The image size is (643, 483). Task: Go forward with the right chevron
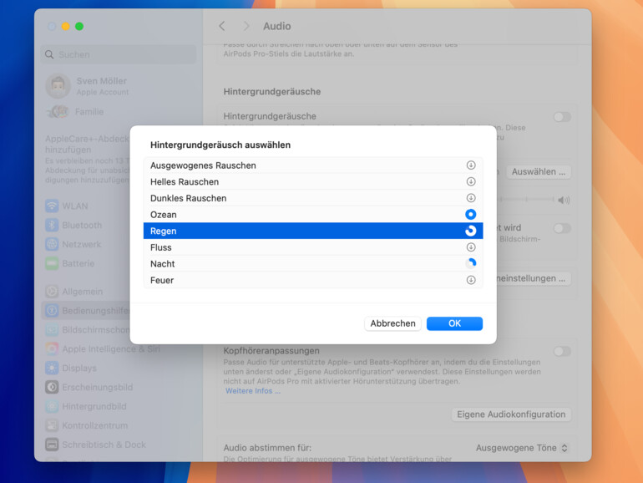pos(246,26)
